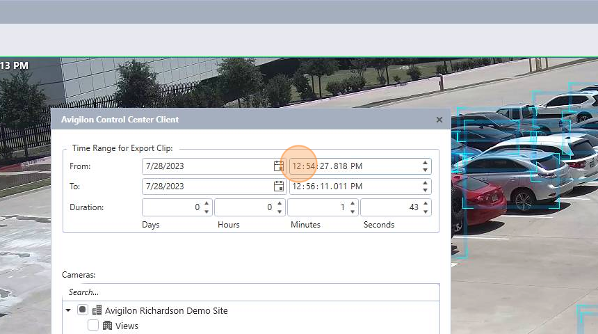Increase the To time value

pos(426,183)
